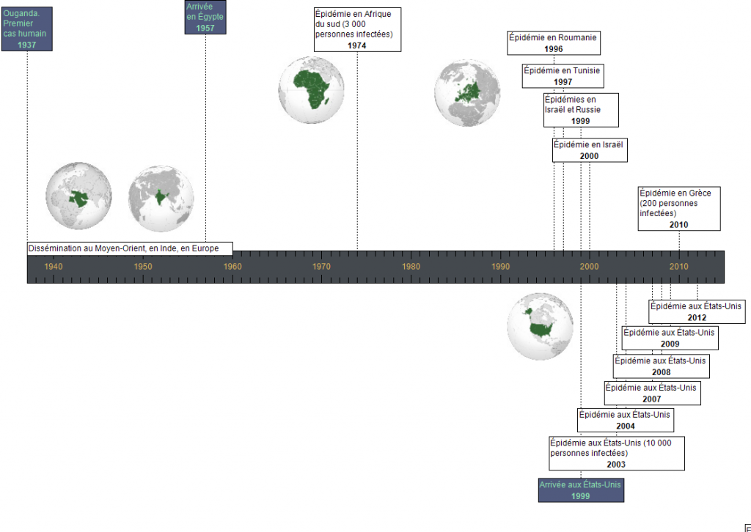Select the Épidémie aux États-Unis 2007 event
This screenshot has height=532, width=751.
click(652, 393)
